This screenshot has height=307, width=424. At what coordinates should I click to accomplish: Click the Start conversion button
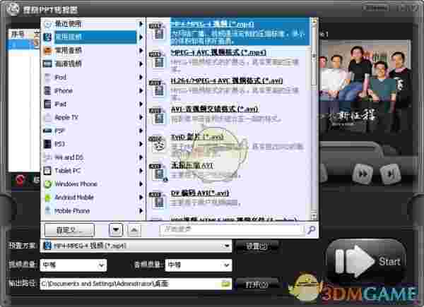(367, 260)
